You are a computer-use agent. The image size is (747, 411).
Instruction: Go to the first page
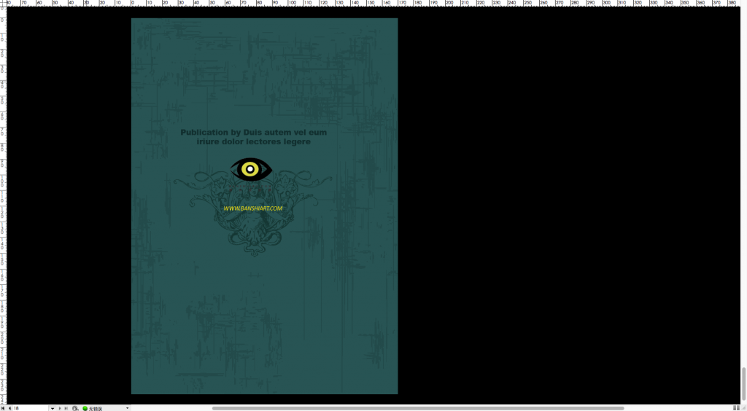pyautogui.click(x=3, y=408)
